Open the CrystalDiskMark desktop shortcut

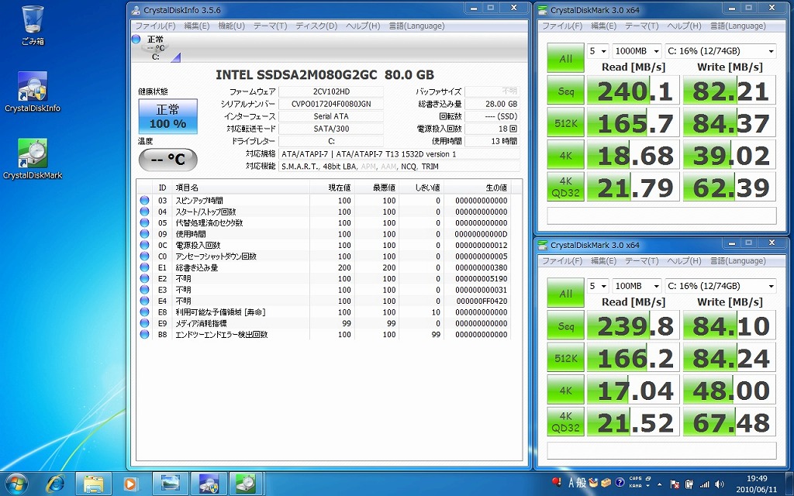pyautogui.click(x=33, y=159)
